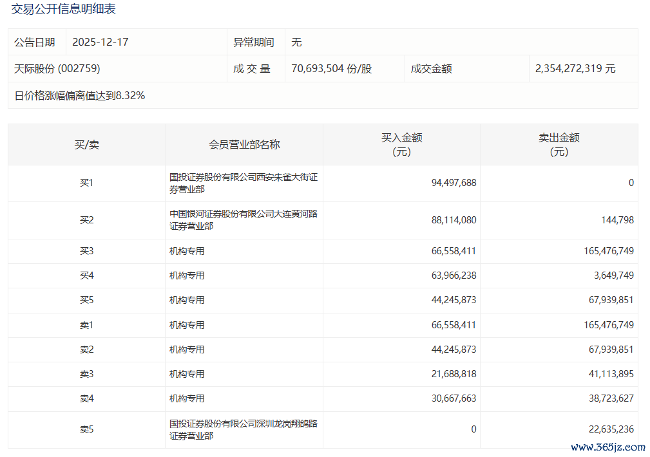Click 机构专用 in the 买4 row

pyautogui.click(x=187, y=275)
